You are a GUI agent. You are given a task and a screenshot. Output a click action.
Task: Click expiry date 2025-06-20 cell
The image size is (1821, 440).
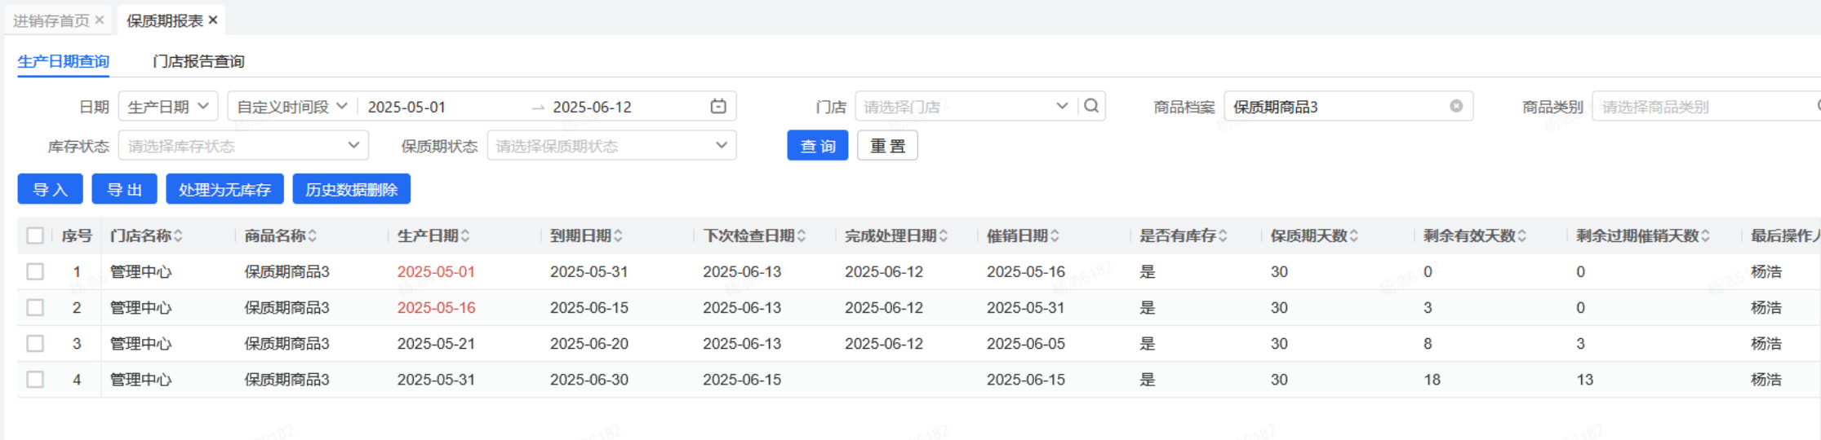pos(589,343)
